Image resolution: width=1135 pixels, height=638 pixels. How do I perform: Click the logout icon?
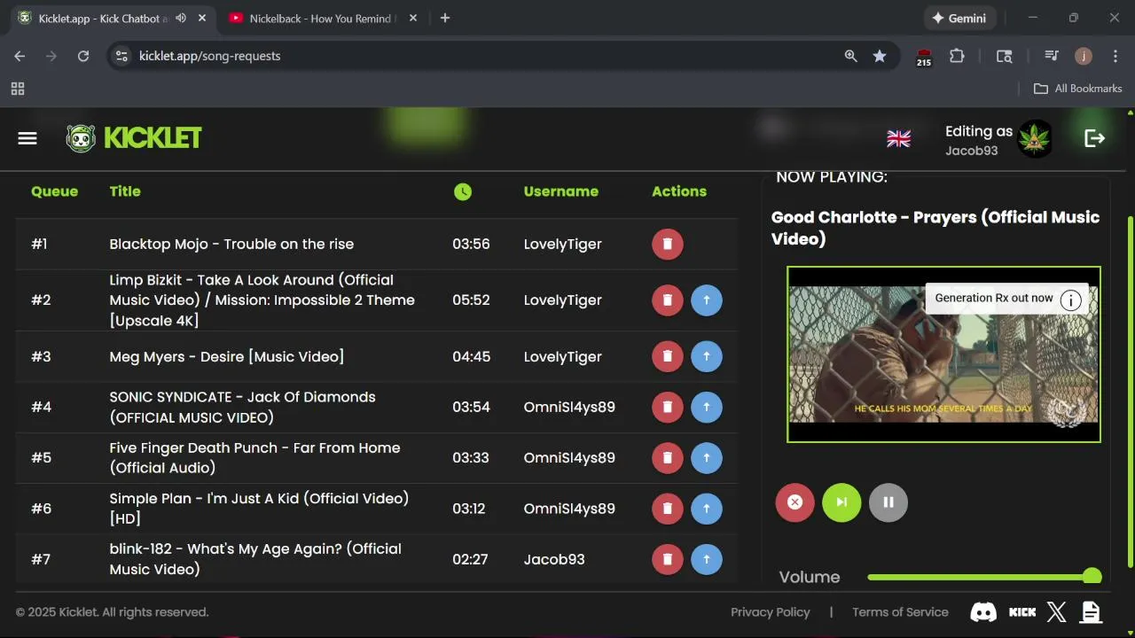pos(1094,138)
